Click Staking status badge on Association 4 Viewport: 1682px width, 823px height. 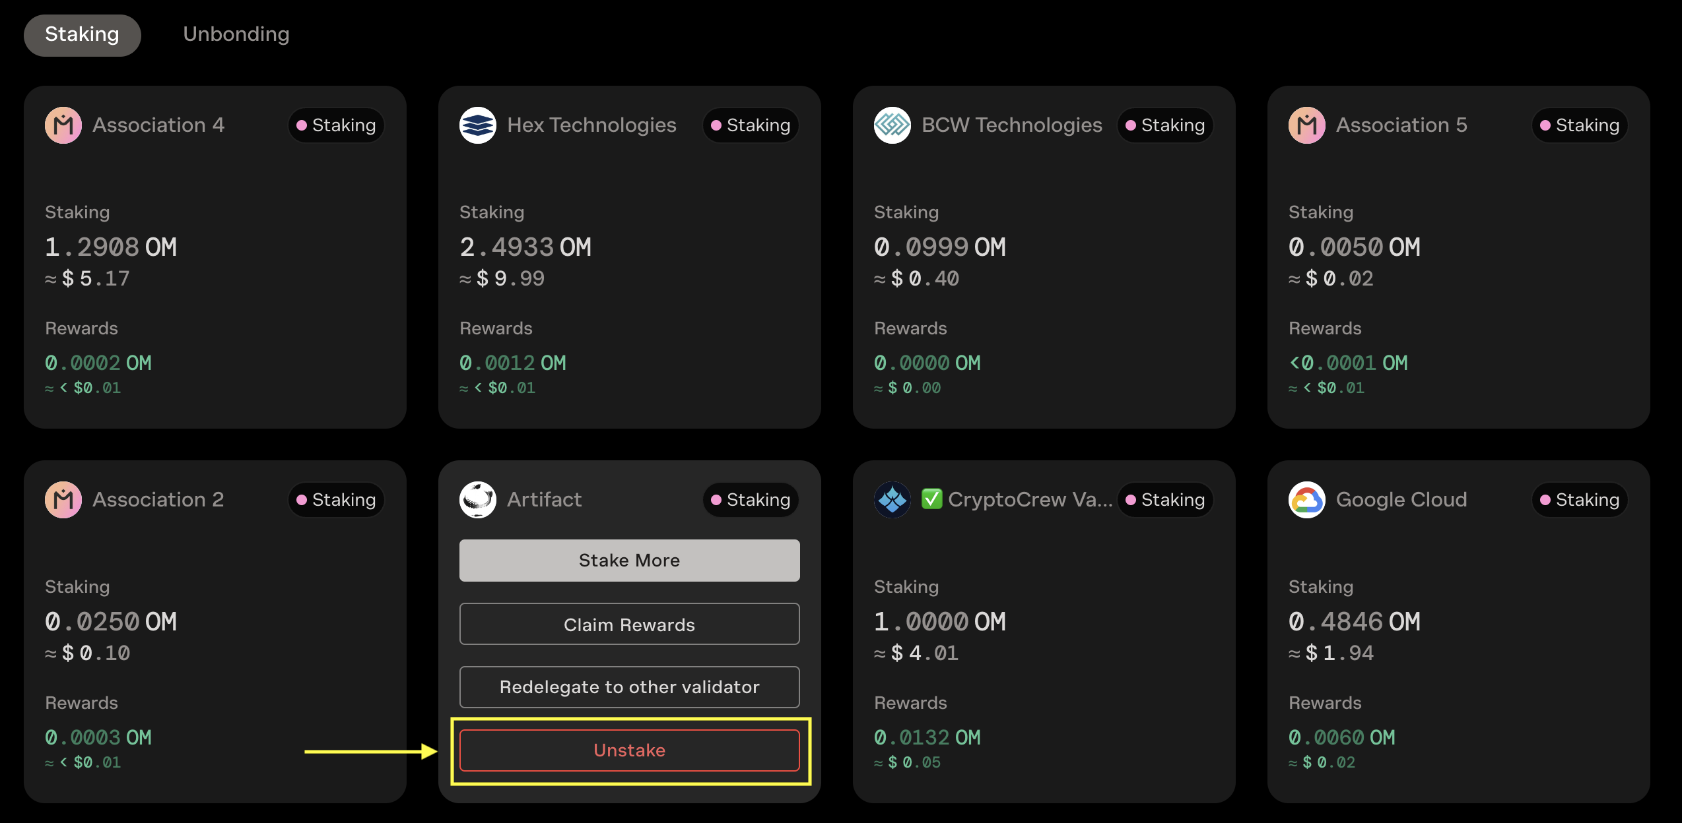coord(336,125)
